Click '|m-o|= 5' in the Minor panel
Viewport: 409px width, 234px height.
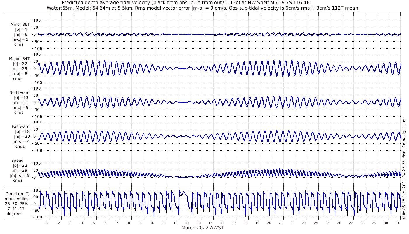(20, 39)
